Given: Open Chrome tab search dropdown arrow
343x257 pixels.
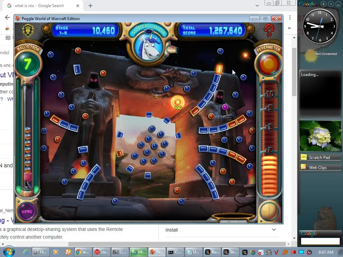Looking at the screenshot, I should (x=257, y=6).
